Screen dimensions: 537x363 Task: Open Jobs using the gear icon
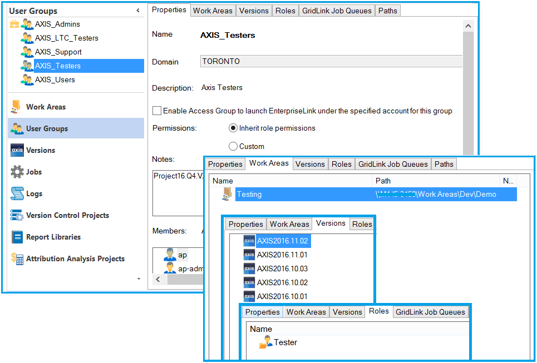tap(17, 172)
